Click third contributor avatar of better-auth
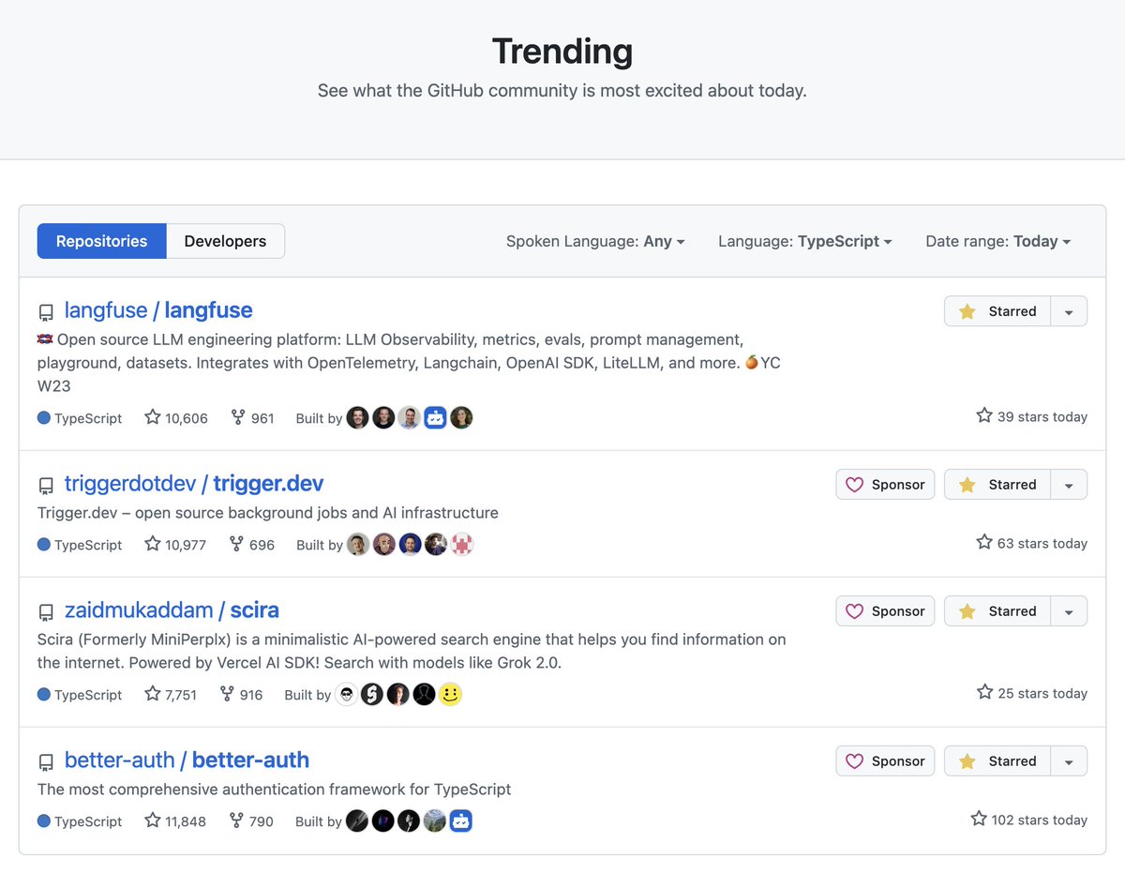 (x=408, y=820)
